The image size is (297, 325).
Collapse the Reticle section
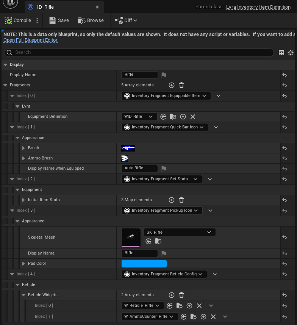[17, 285]
